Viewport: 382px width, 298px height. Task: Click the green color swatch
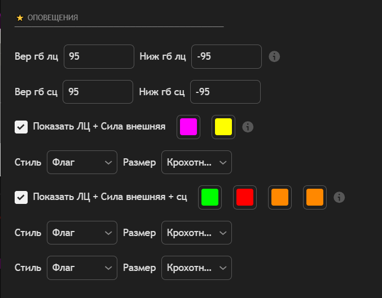pyautogui.click(x=210, y=197)
